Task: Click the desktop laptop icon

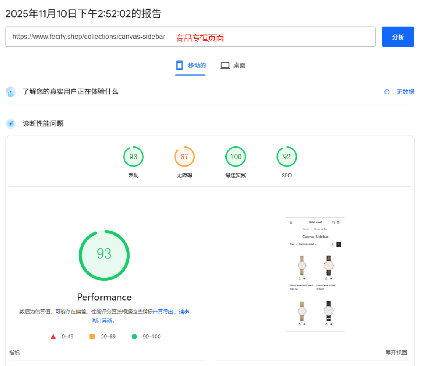Action: coord(225,65)
